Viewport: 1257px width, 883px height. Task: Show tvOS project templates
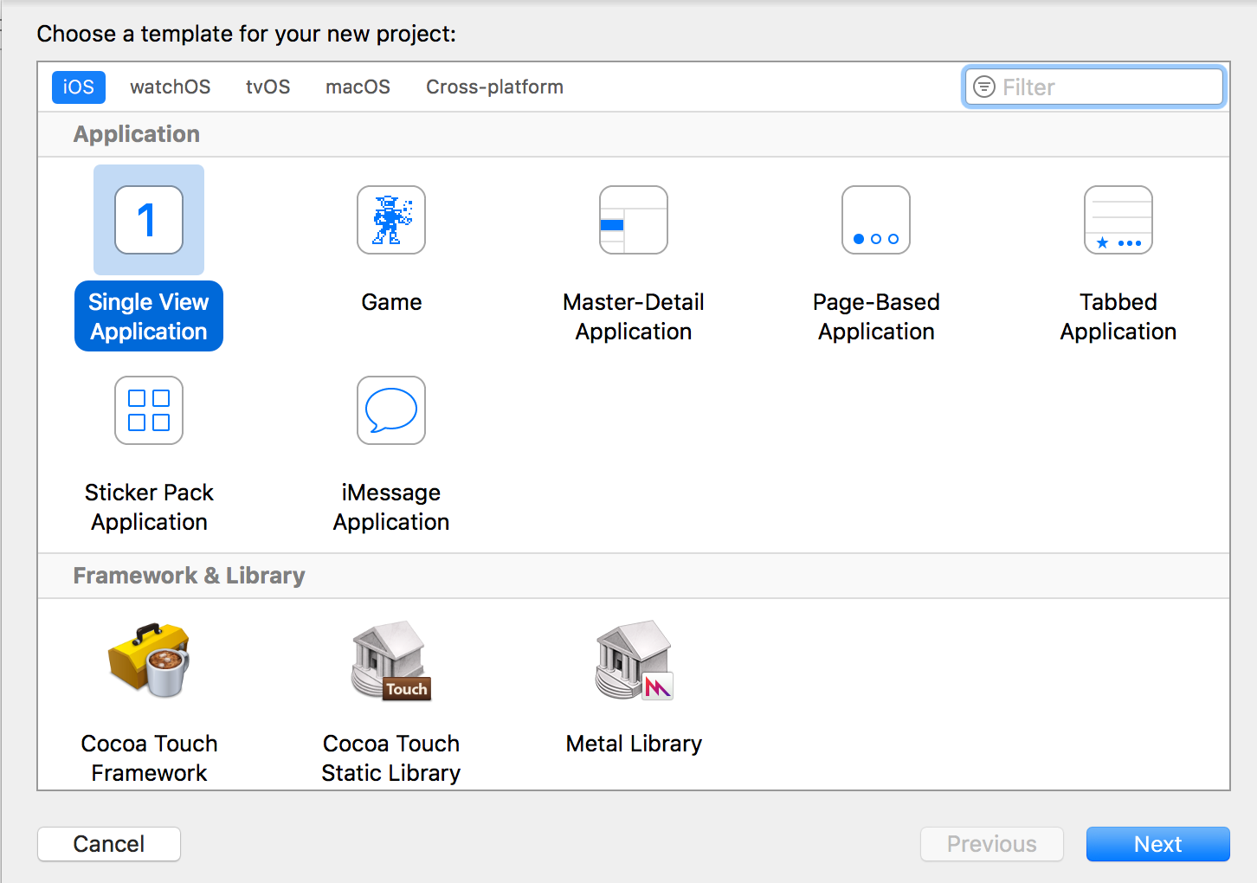pos(268,87)
